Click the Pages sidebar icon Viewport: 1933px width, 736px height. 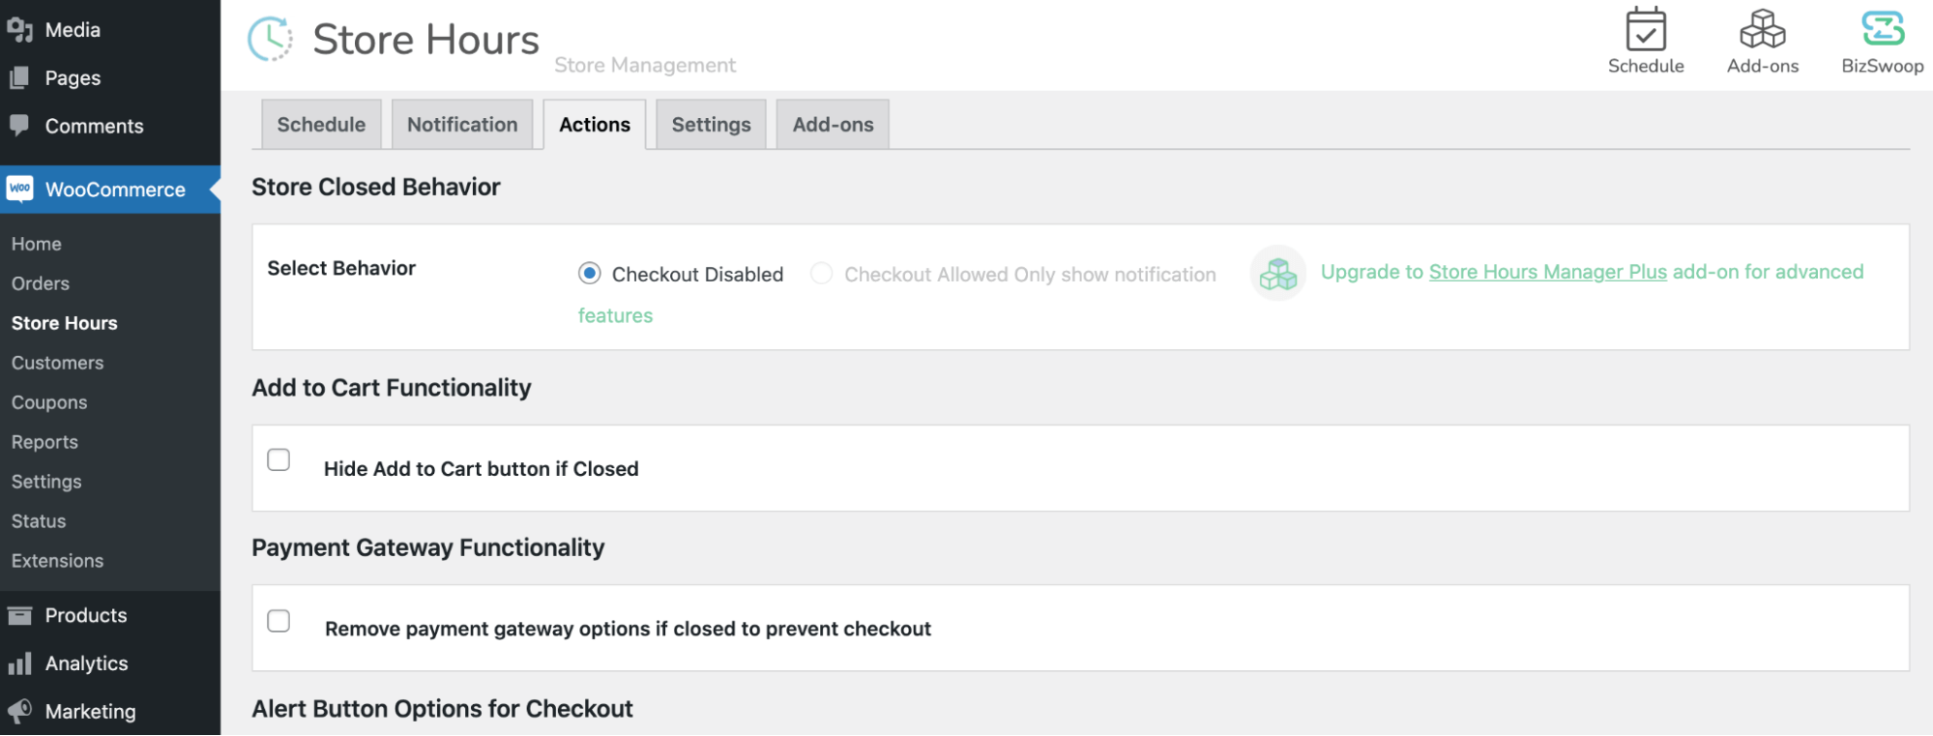click(19, 78)
